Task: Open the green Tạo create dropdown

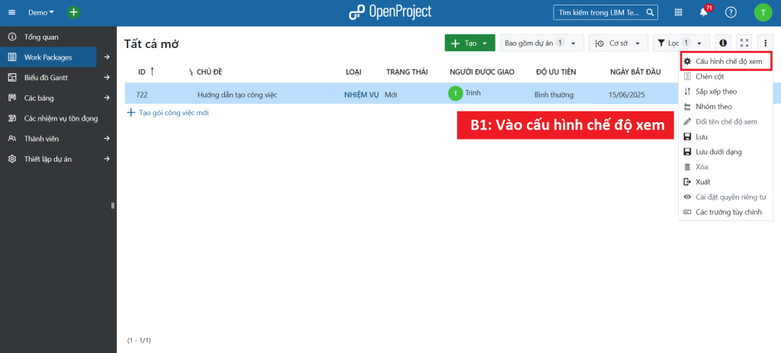Action: pos(470,43)
